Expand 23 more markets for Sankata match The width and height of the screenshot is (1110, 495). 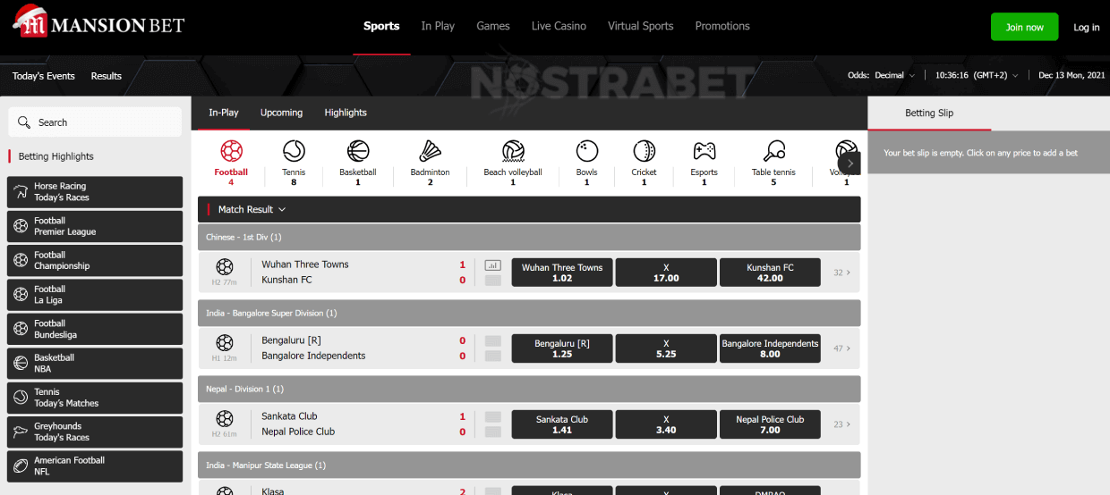coord(841,424)
